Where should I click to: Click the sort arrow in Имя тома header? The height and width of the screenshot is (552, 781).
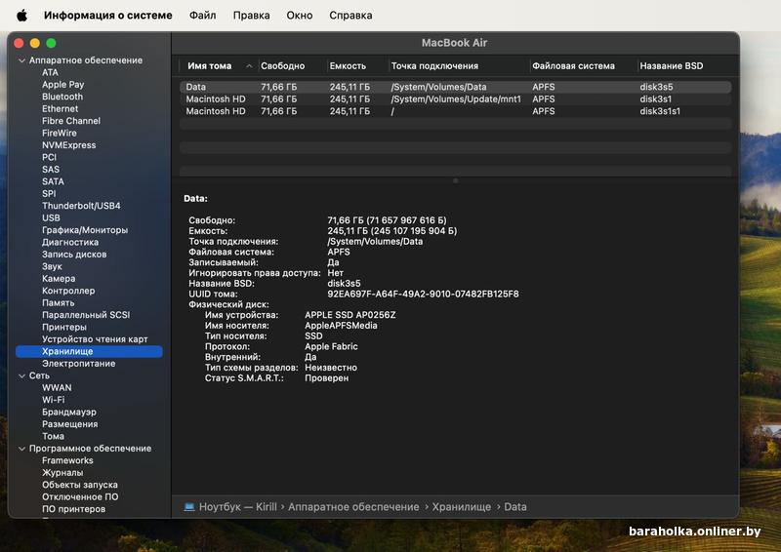tap(250, 66)
